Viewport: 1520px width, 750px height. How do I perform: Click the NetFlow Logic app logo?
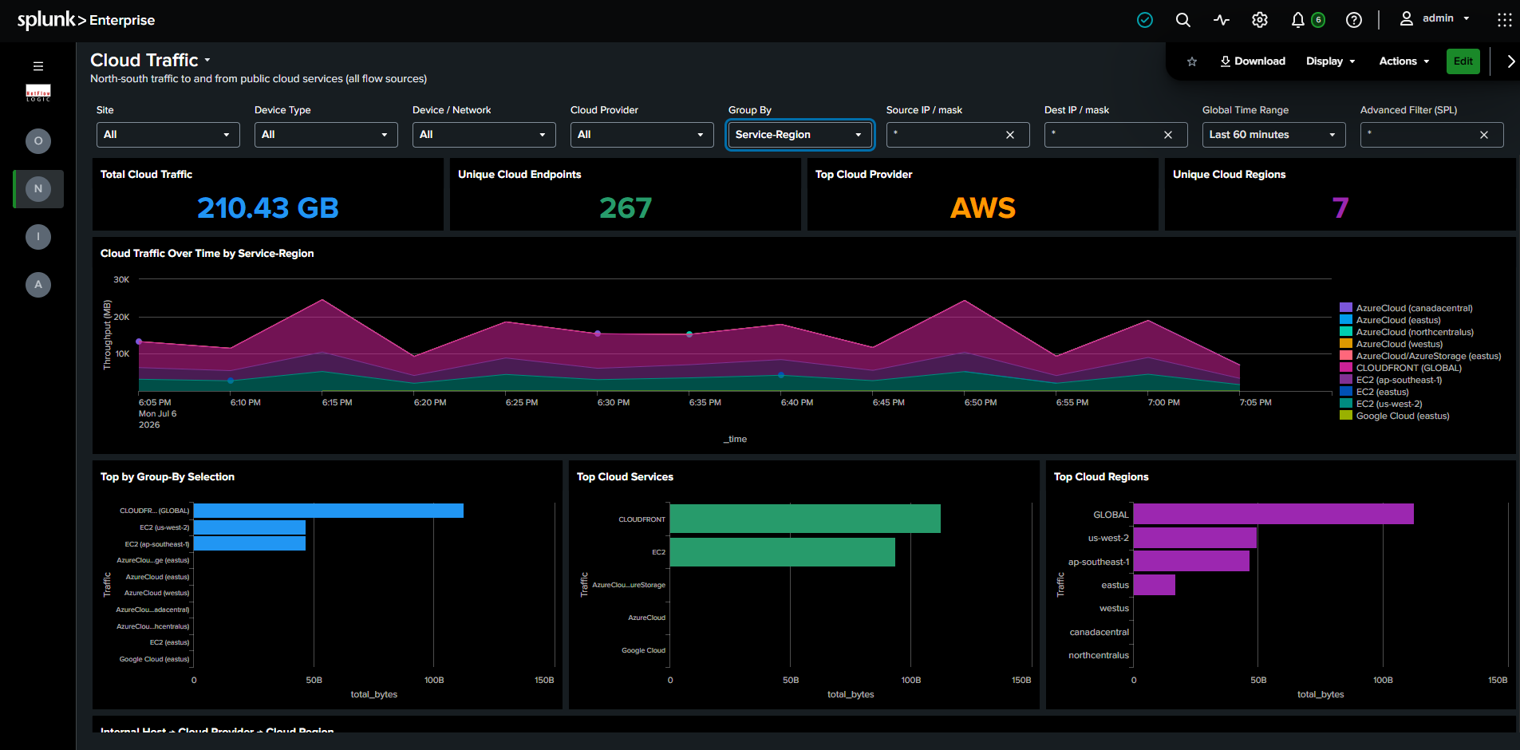pyautogui.click(x=38, y=93)
